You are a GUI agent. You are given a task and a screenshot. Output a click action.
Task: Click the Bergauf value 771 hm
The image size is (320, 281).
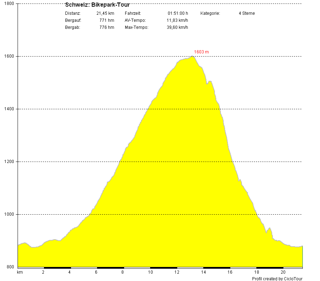(x=107, y=20)
